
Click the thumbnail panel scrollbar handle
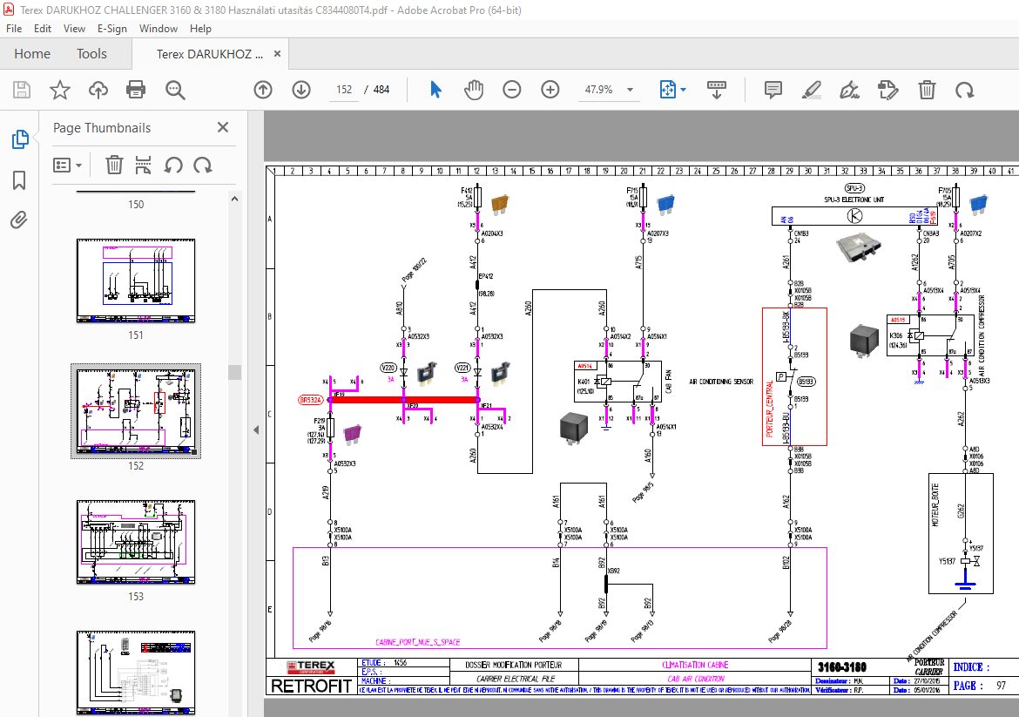point(234,373)
